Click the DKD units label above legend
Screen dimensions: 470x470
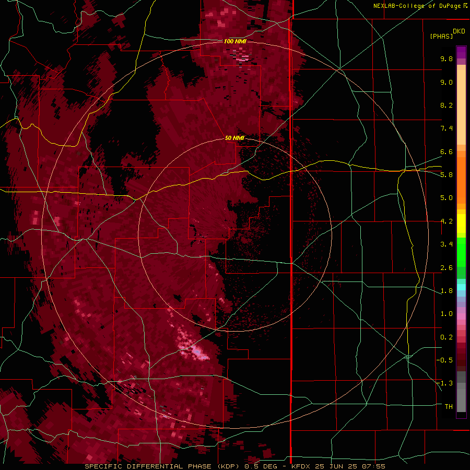pyautogui.click(x=459, y=31)
